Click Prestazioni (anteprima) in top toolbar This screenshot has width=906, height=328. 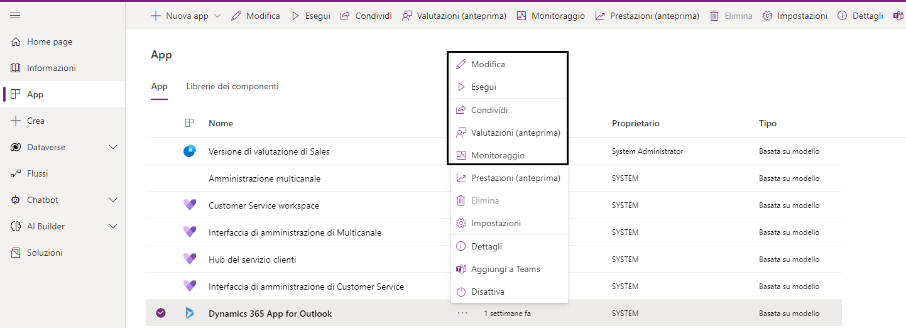coord(647,16)
